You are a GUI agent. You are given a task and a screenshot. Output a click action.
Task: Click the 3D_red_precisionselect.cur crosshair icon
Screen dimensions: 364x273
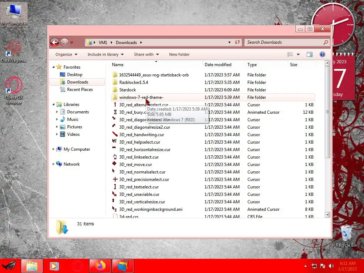pos(115,179)
